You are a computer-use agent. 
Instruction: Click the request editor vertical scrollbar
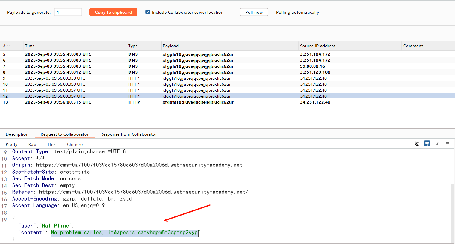tap(452, 213)
